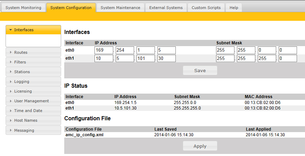
Task: Expand the Messaging sidebar section
Action: 33,130
